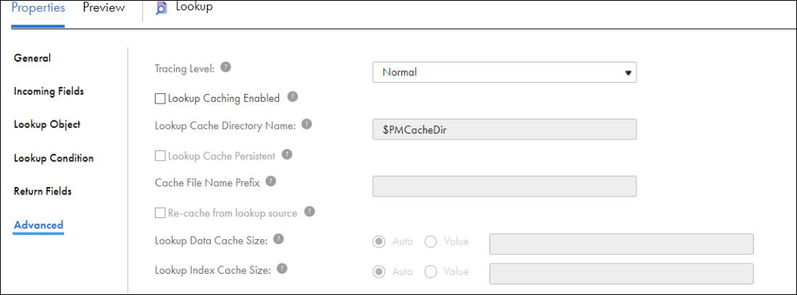Click the help icon beside Tracing Level
The height and width of the screenshot is (295, 797).
(226, 67)
